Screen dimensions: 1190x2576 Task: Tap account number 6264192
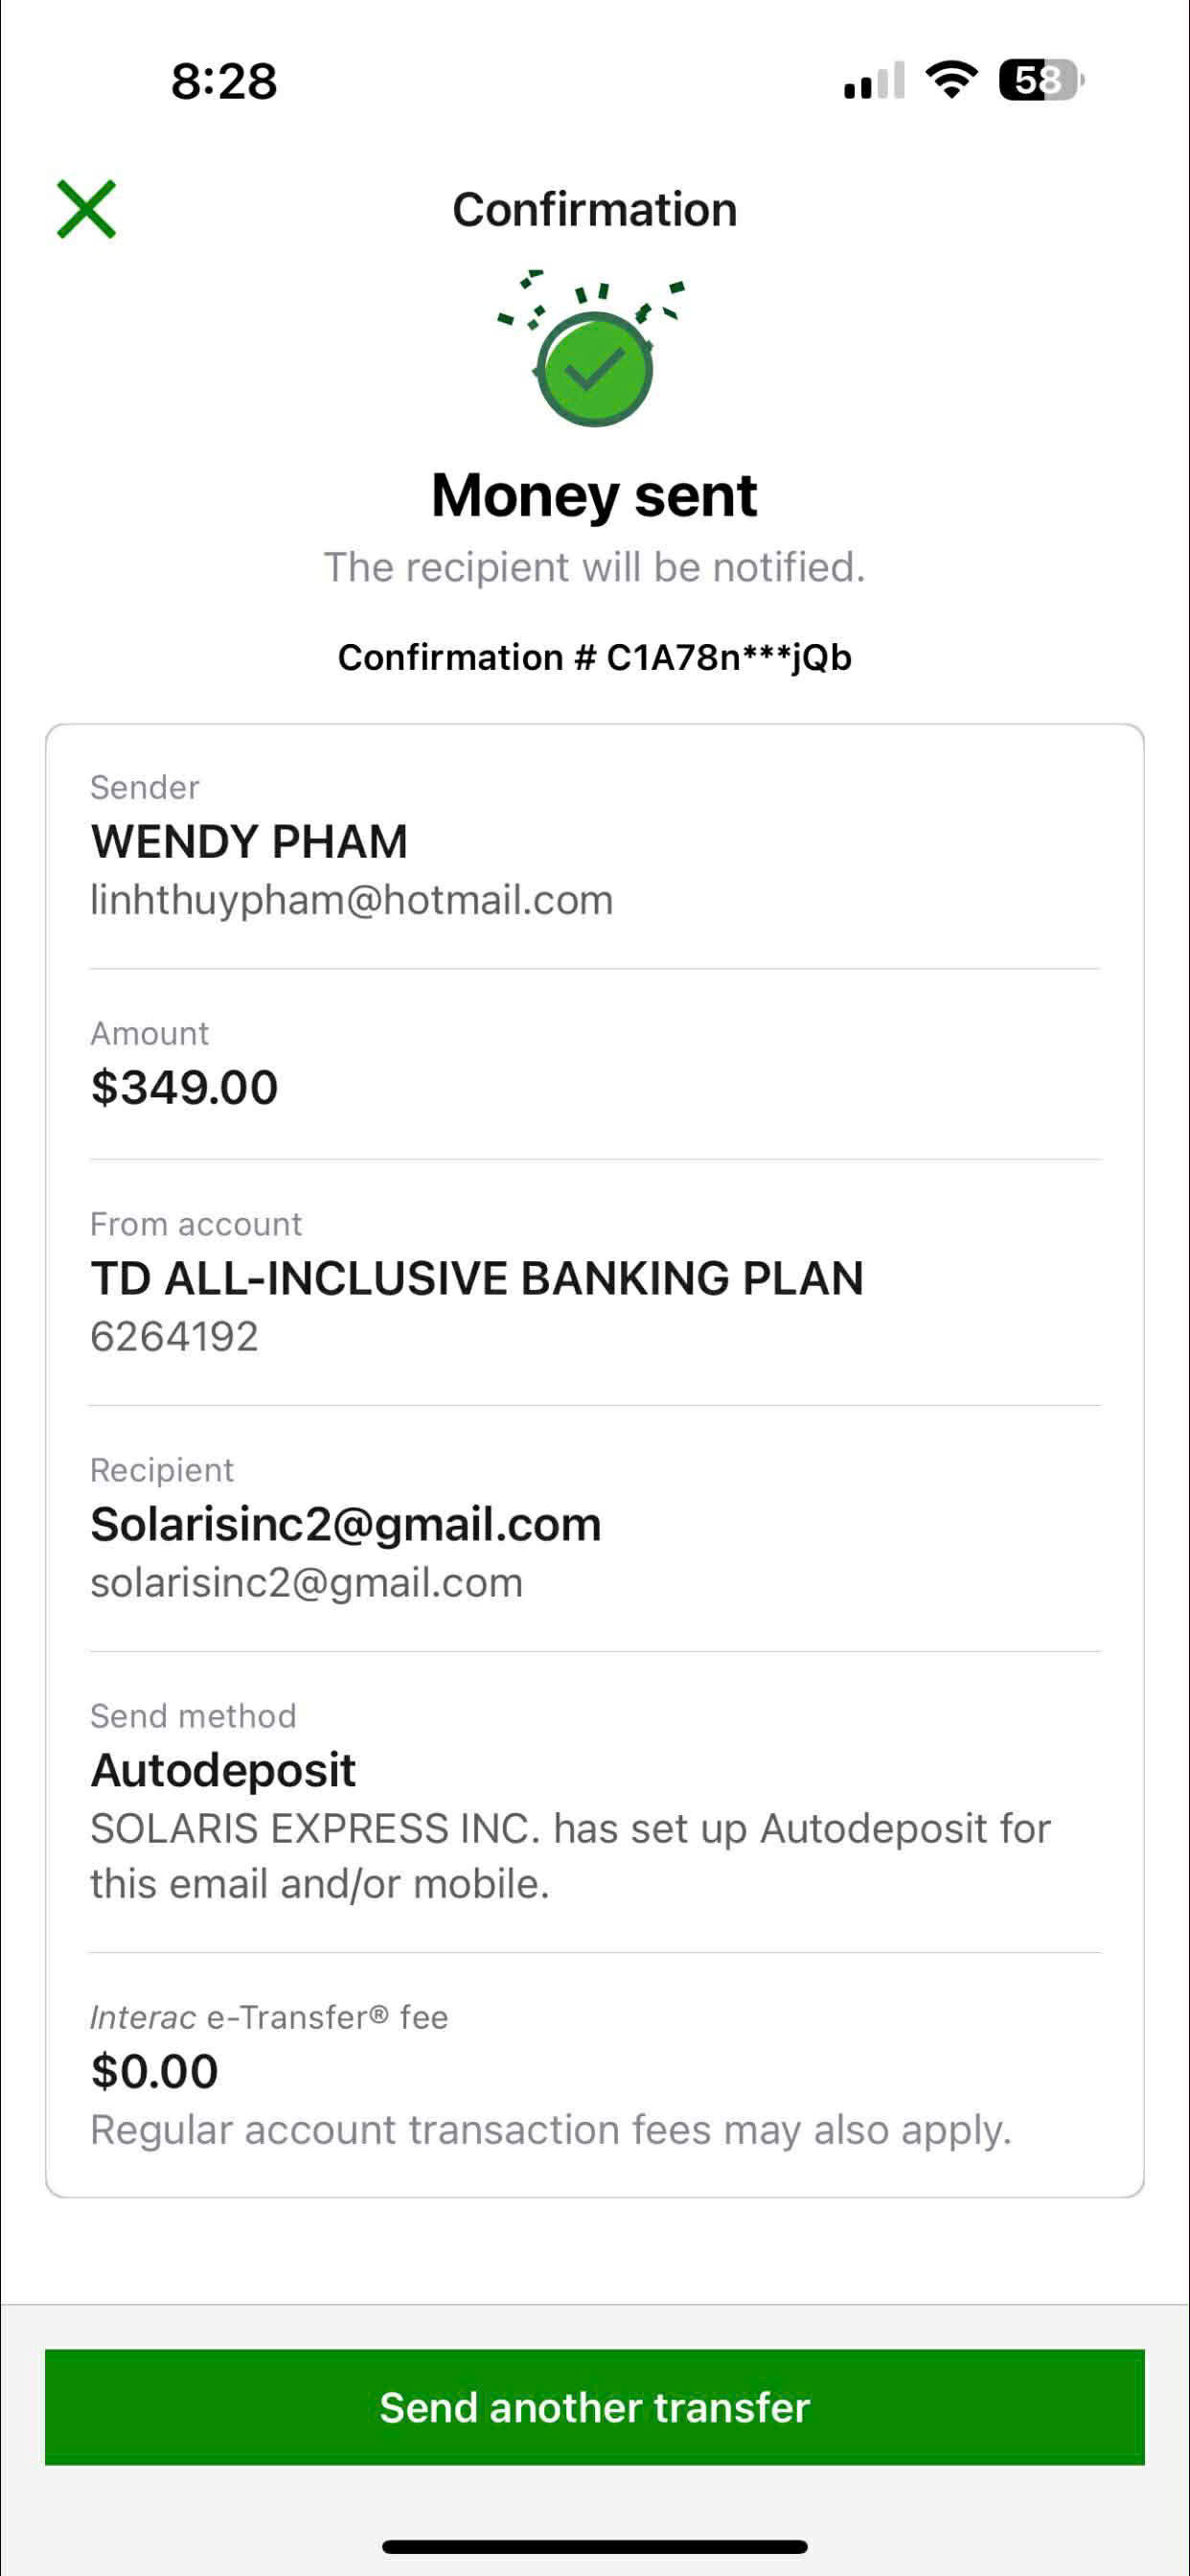[175, 1336]
